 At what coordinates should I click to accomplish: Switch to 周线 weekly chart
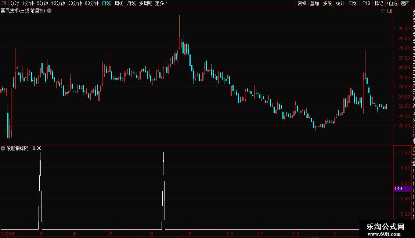(119, 3)
